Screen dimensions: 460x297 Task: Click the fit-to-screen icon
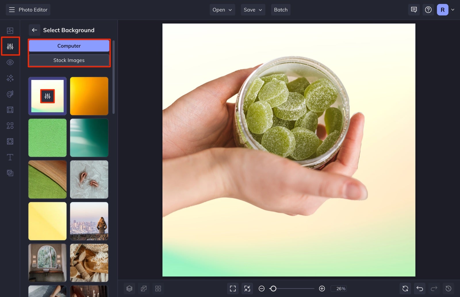pos(233,288)
